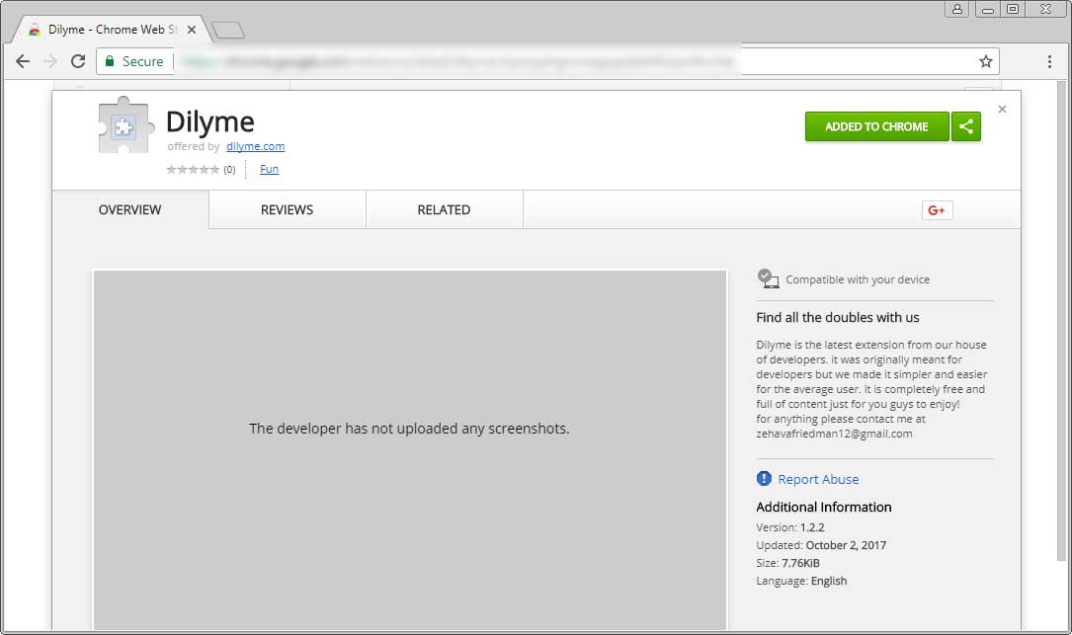Click the 'Compatible with your device' text
The width and height of the screenshot is (1072, 635).
(x=858, y=279)
